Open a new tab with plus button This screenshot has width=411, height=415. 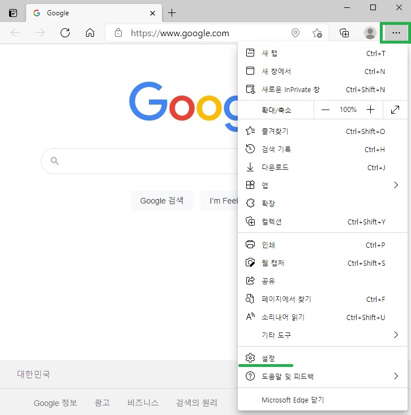point(172,12)
